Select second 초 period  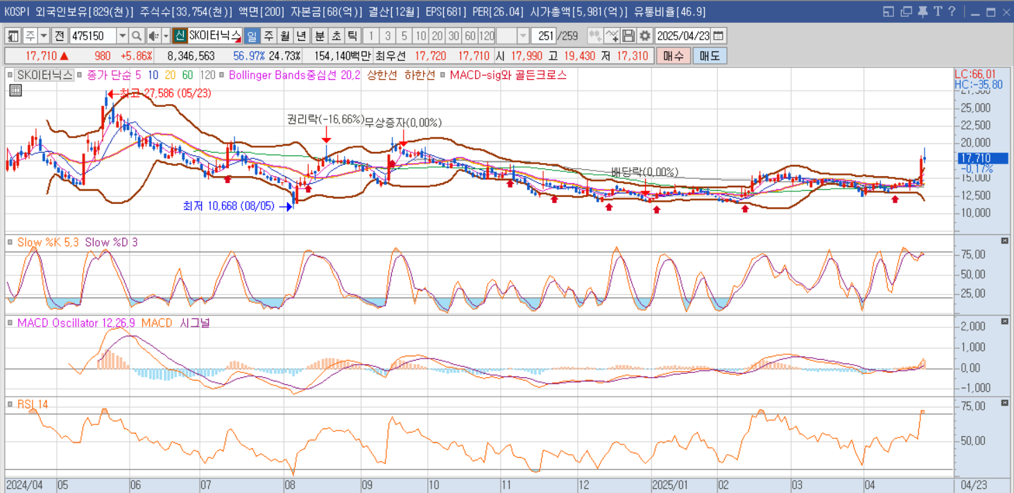(x=336, y=36)
